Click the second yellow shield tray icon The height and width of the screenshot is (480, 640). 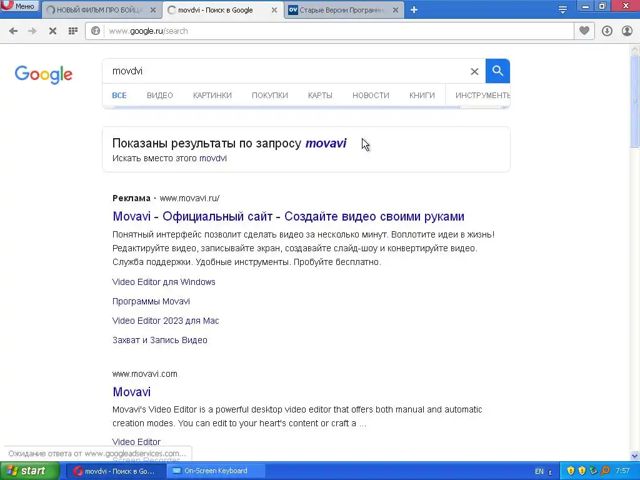point(582,471)
